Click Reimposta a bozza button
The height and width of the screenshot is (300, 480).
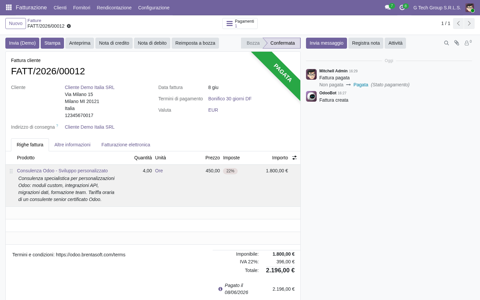pos(195,43)
